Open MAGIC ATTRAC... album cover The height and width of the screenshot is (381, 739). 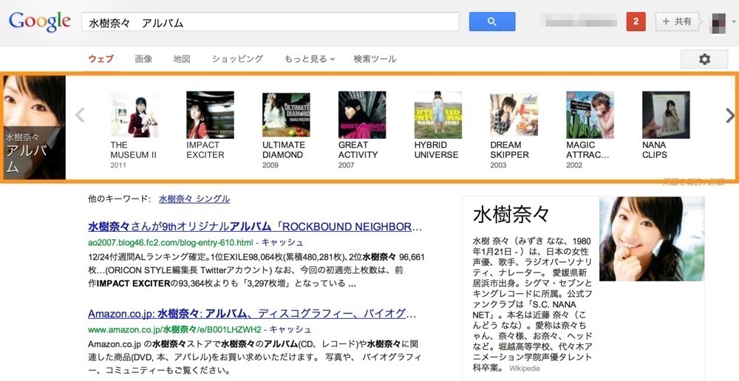coord(590,115)
